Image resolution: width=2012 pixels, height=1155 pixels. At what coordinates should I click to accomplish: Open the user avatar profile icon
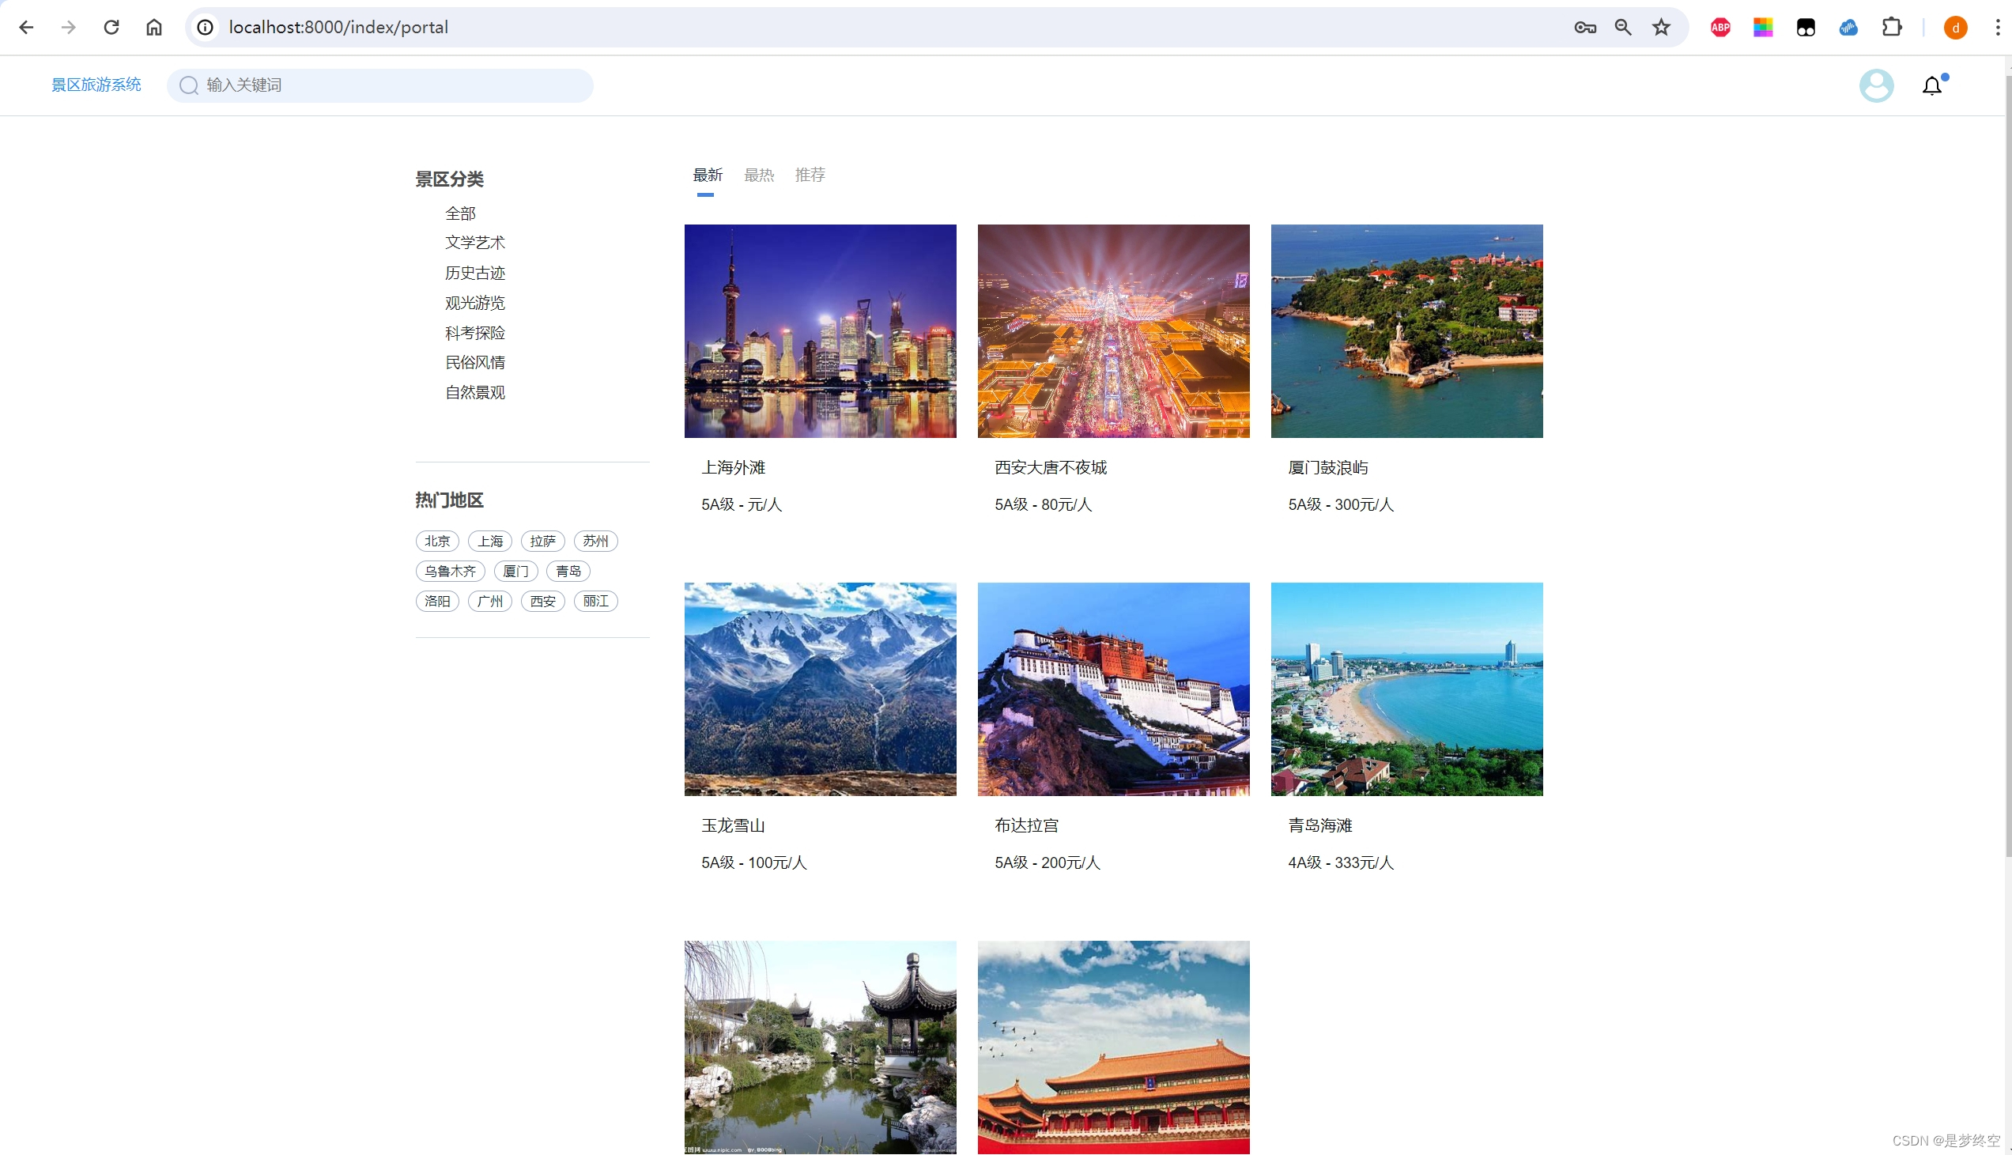pos(1875,85)
